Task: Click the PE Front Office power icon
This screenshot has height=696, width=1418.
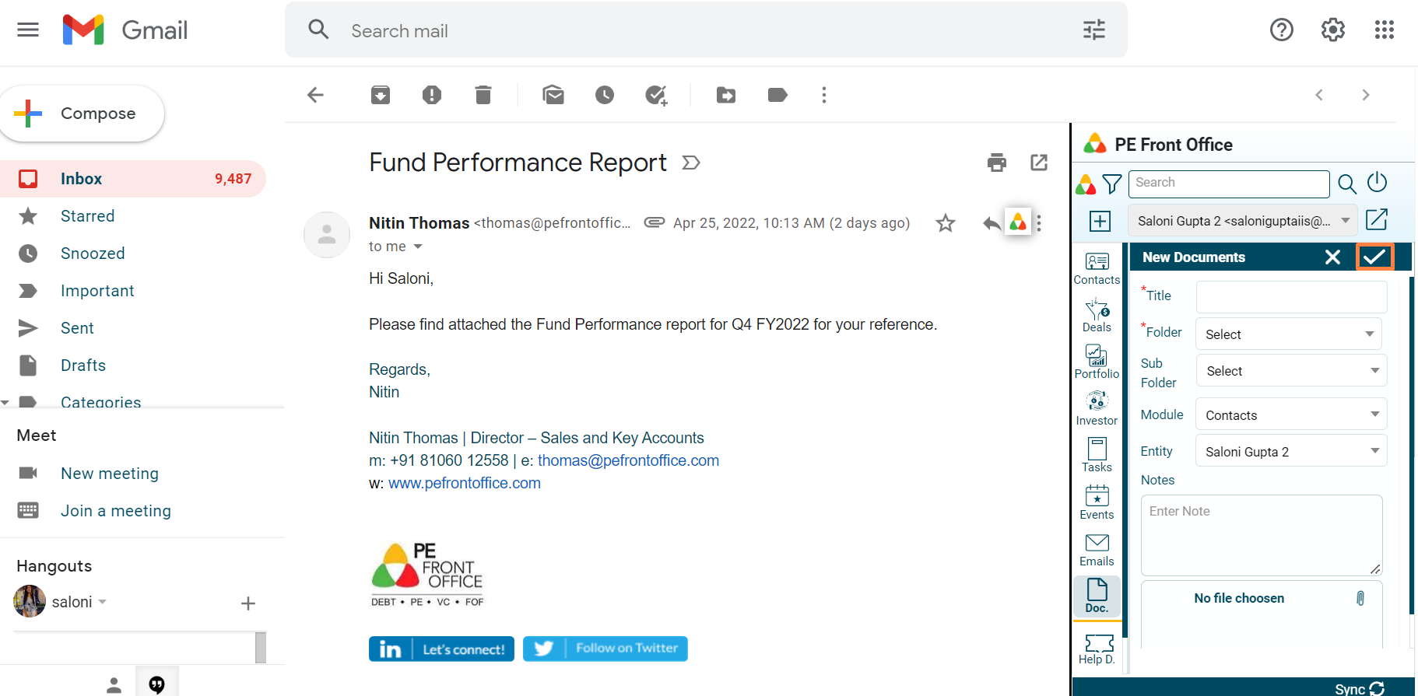Action: coord(1377,182)
